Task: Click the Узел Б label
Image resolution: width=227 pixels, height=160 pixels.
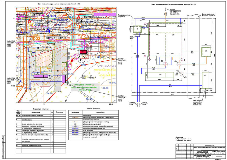Action: 41,29
